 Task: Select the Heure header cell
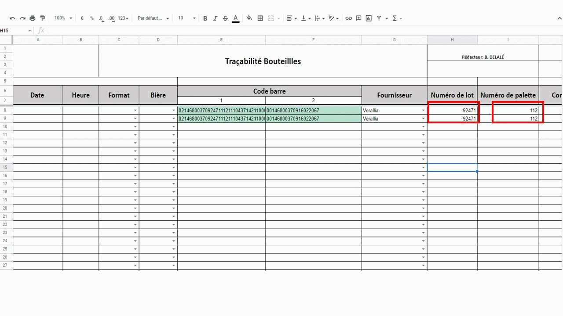[x=81, y=95]
